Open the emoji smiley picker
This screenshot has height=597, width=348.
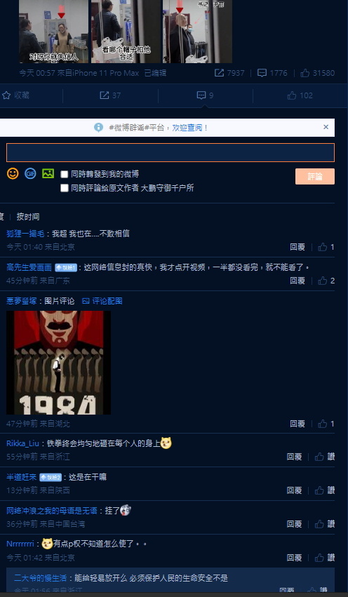pos(13,173)
